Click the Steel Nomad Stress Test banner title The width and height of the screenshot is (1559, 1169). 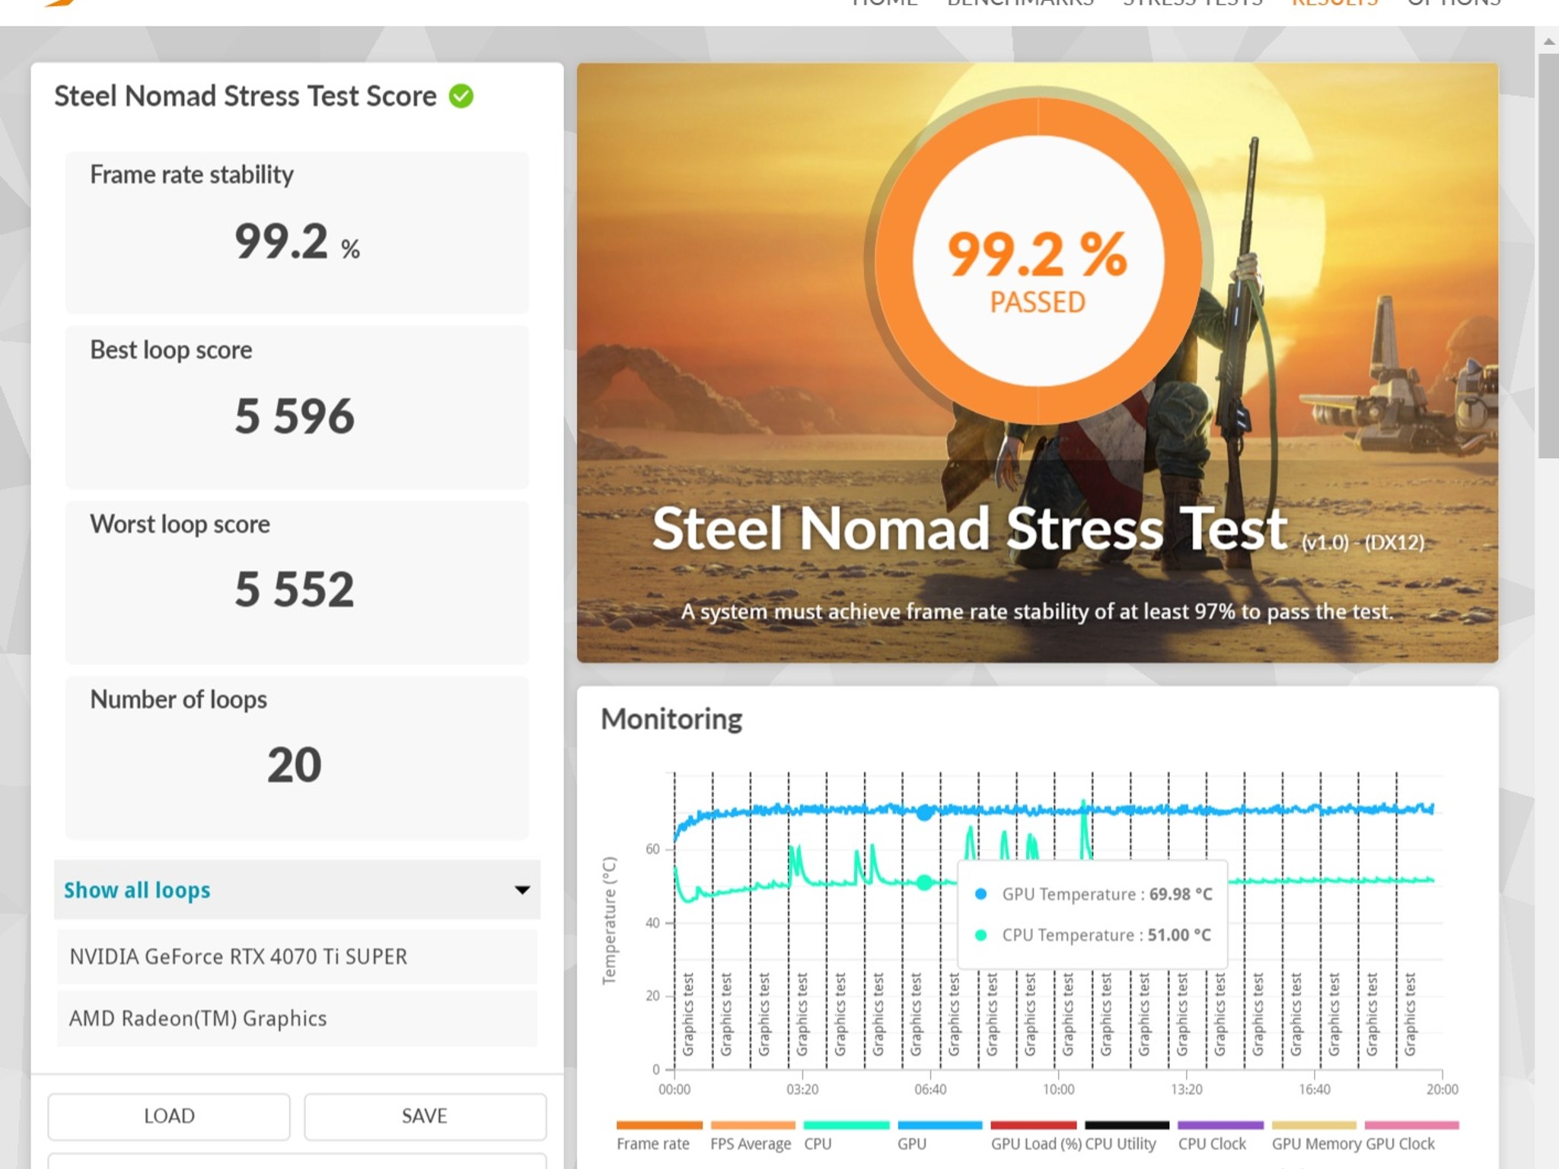[x=969, y=529]
